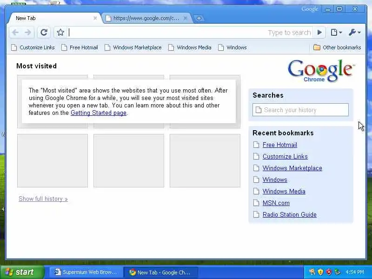
Task: Click Show full history link
Action: 43,199
